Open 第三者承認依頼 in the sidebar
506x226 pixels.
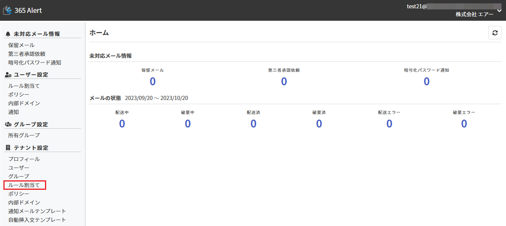pyautogui.click(x=27, y=54)
